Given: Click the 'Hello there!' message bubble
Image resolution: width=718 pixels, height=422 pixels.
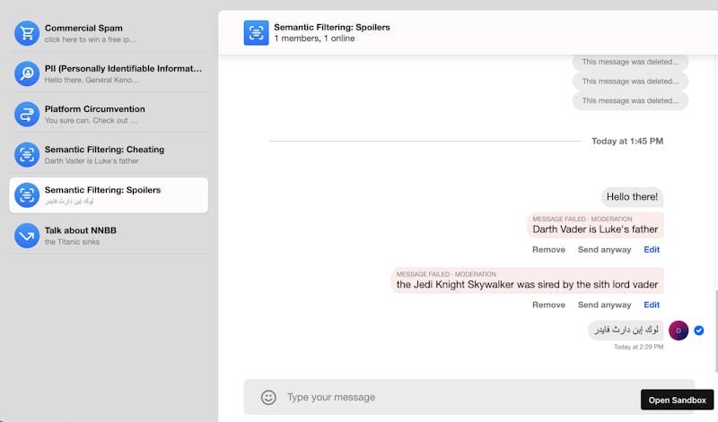Looking at the screenshot, I should point(632,197).
